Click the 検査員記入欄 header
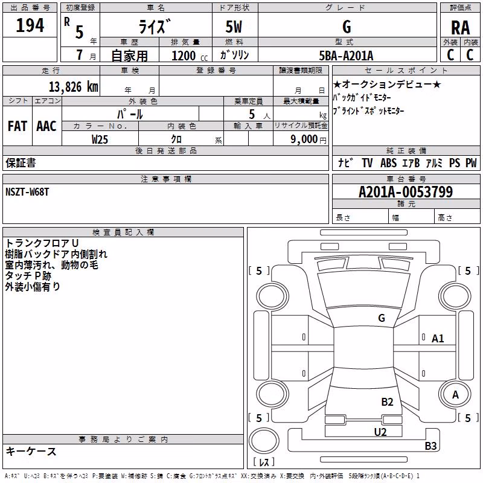Viewport: 483px width, 483px height. coord(123,232)
